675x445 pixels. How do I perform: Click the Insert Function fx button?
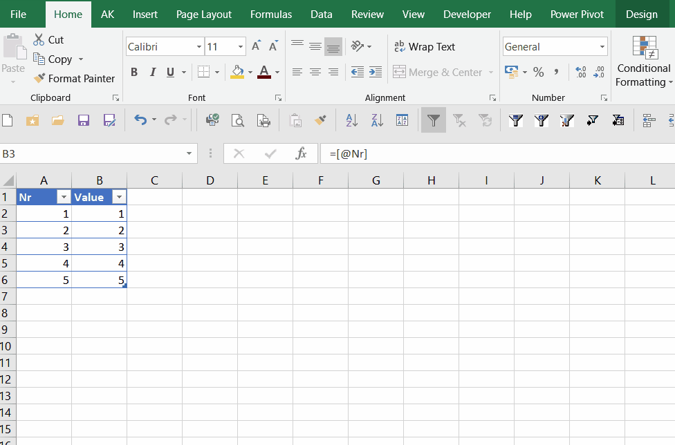(301, 153)
